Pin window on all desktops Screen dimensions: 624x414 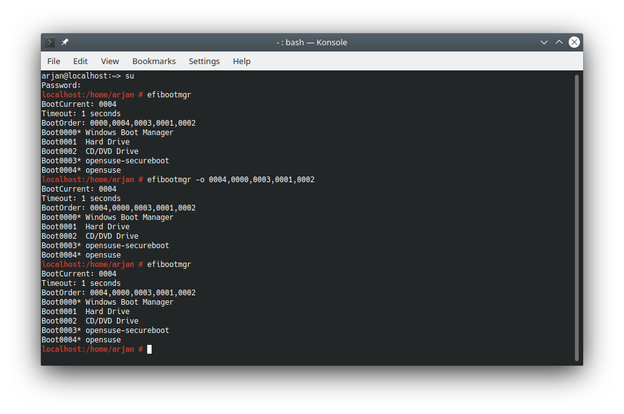(65, 42)
